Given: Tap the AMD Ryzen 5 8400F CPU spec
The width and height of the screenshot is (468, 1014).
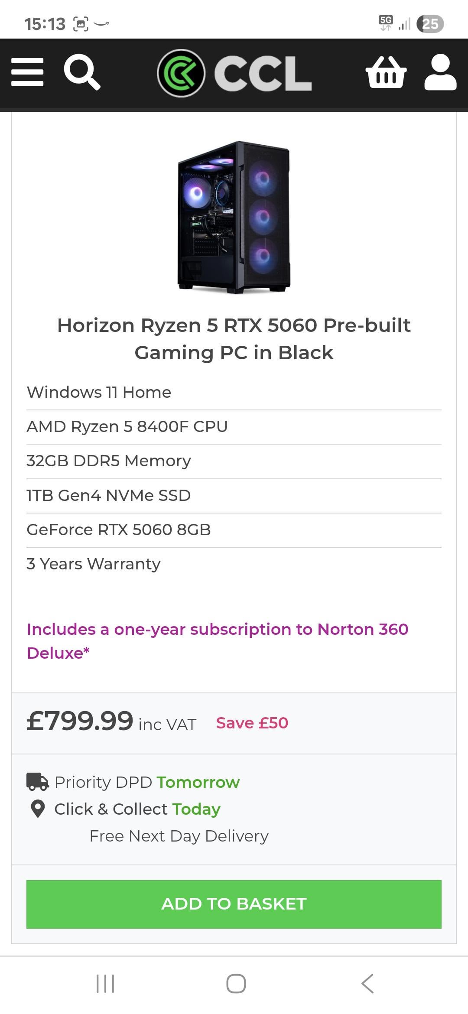Looking at the screenshot, I should point(127,426).
